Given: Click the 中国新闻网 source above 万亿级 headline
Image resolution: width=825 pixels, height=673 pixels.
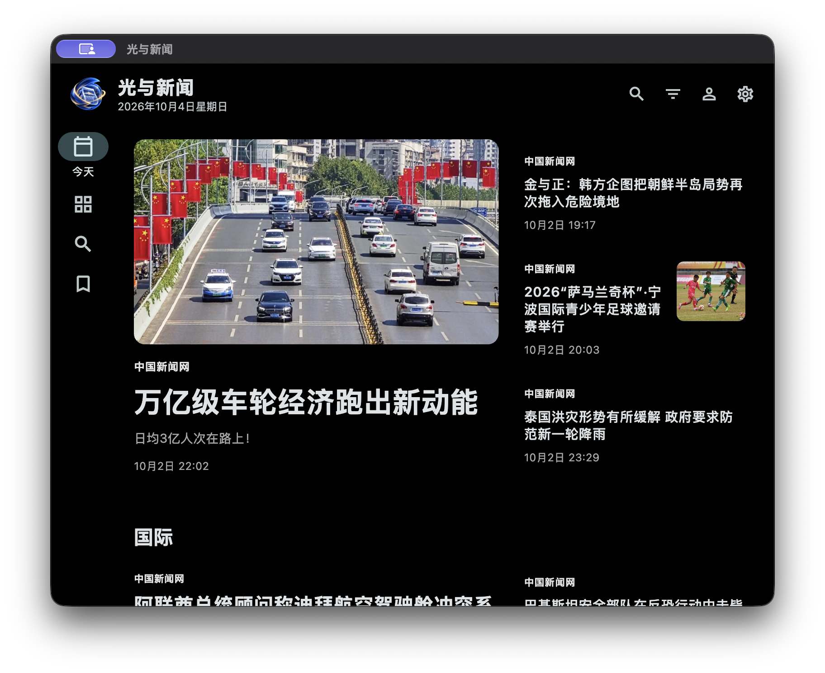Looking at the screenshot, I should pyautogui.click(x=162, y=367).
